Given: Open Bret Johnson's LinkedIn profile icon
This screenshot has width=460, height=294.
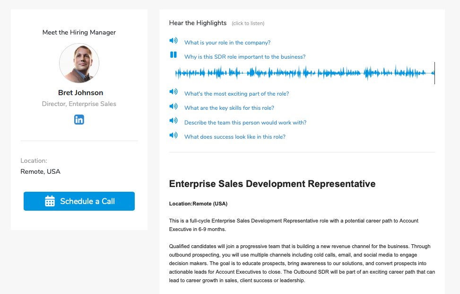Looking at the screenshot, I should pos(79,120).
